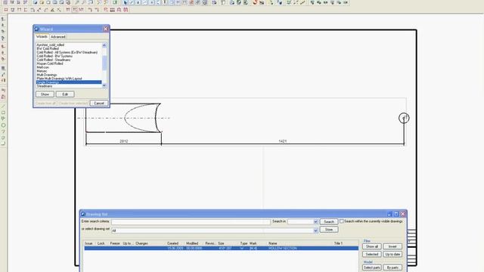Image resolution: width=484 pixels, height=272 pixels.
Task: Sort drawing list by Freeze column
Action: pos(115,243)
